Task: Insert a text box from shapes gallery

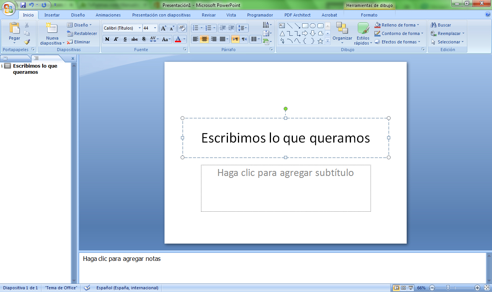Action: 282,26
